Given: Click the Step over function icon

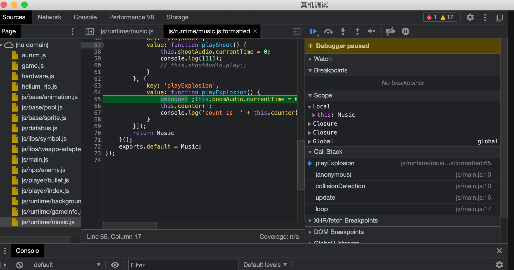Looking at the screenshot, I should click(x=328, y=32).
